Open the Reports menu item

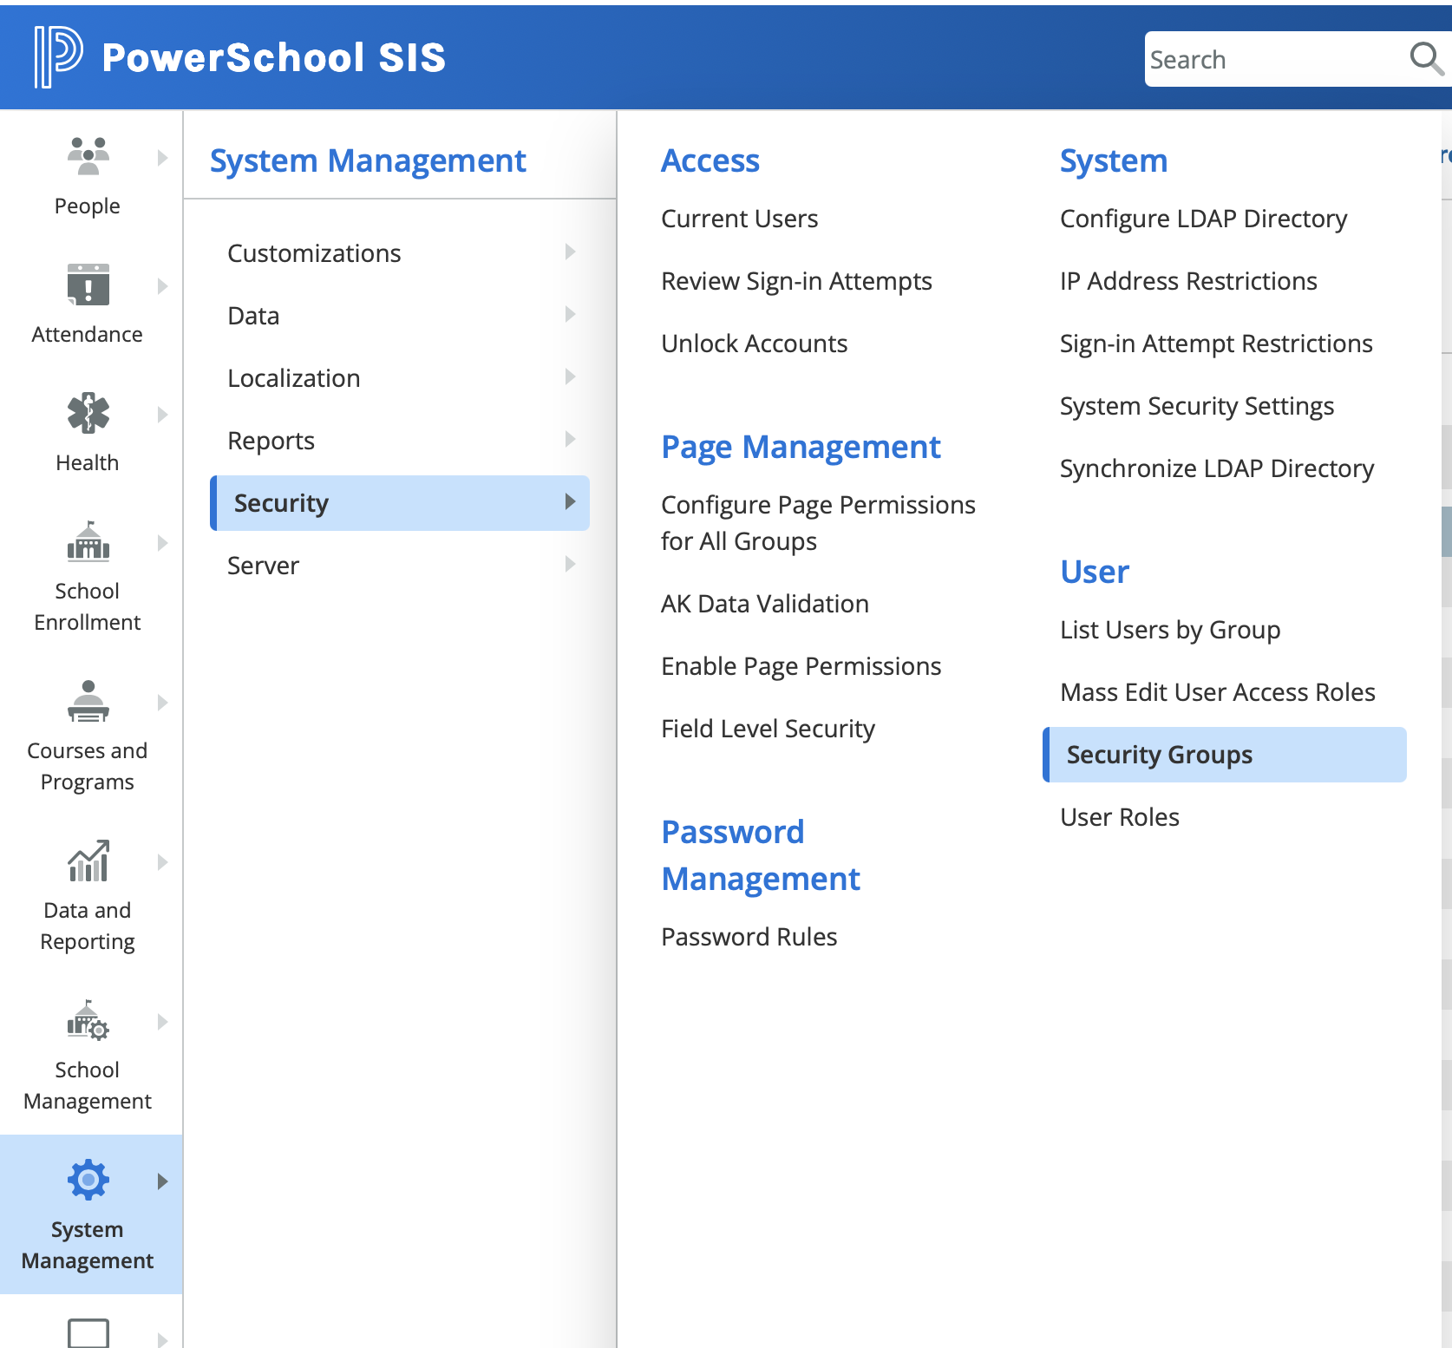(x=400, y=441)
